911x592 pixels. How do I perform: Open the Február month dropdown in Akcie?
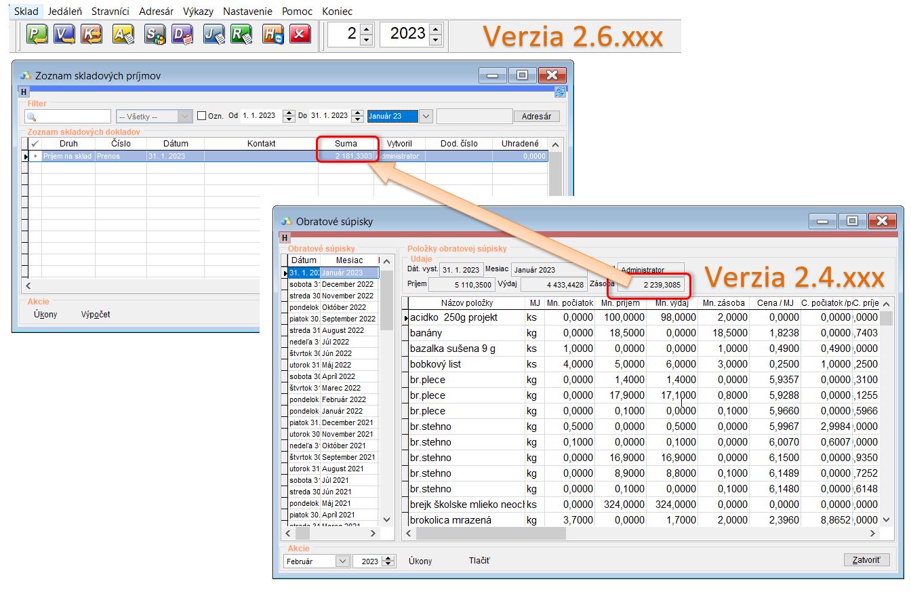pos(342,561)
